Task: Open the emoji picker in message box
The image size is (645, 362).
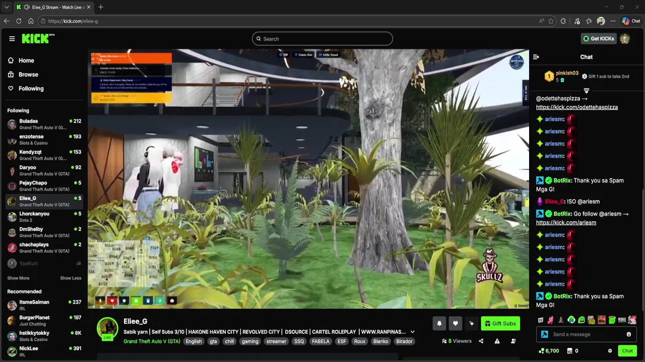Action: point(629,334)
